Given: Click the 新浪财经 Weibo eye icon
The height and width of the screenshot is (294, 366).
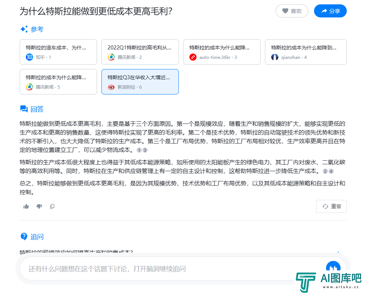Looking at the screenshot, I should [111, 87].
